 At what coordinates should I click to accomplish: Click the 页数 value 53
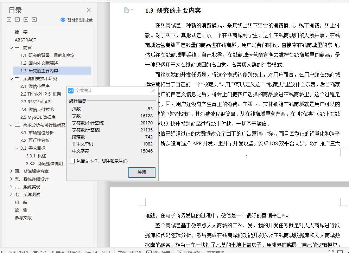150,109
